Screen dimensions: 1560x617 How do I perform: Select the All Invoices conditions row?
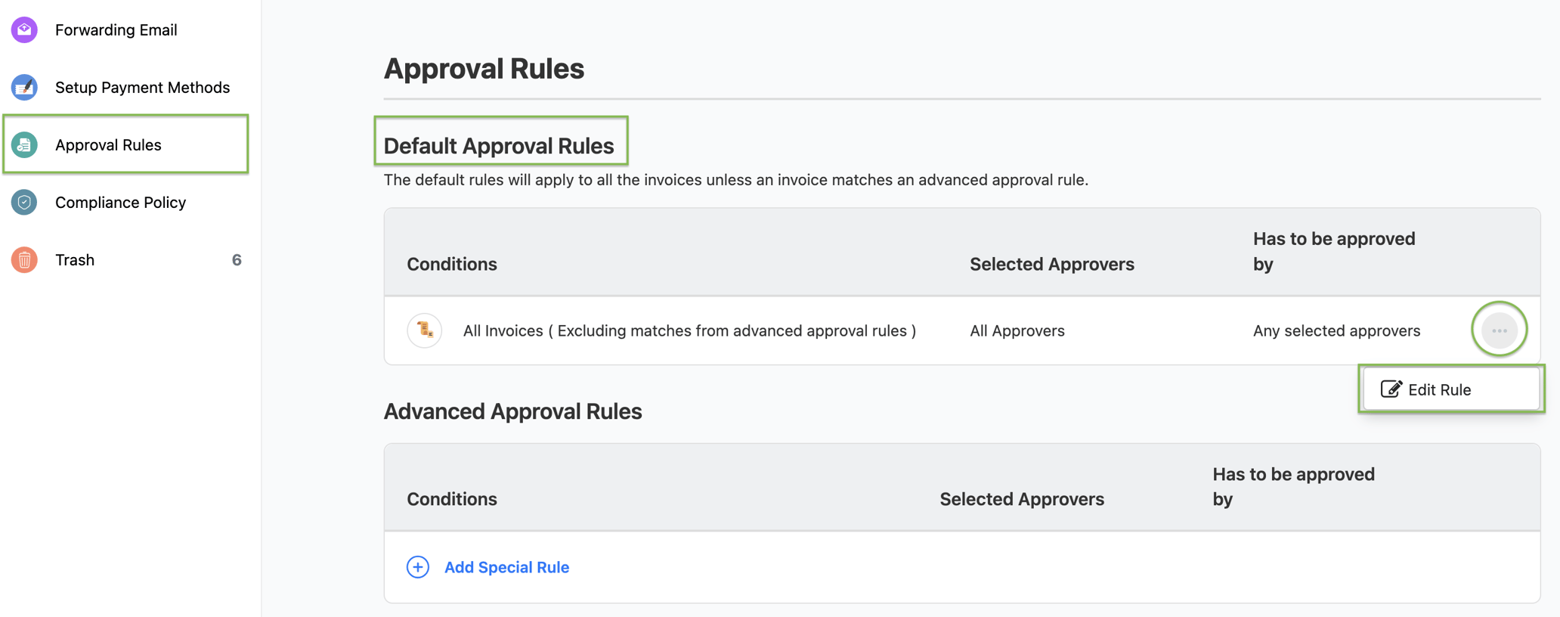click(x=689, y=330)
